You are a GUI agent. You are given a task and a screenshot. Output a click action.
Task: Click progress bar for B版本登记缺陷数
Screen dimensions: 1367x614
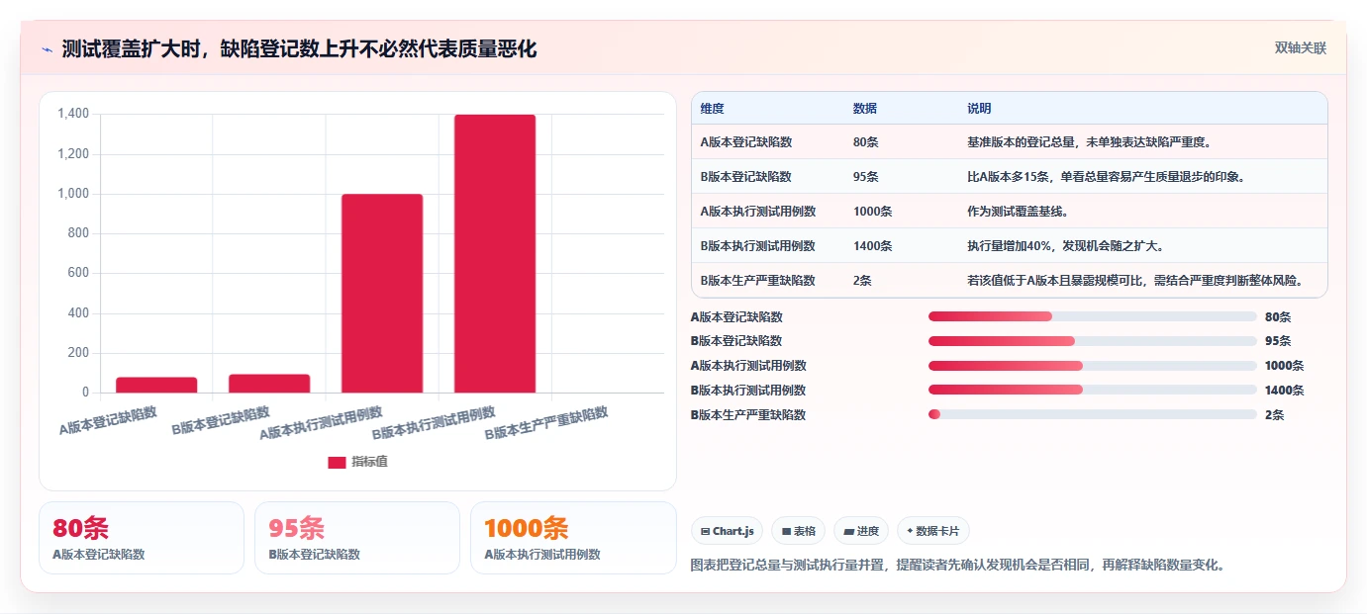[x=1092, y=341]
